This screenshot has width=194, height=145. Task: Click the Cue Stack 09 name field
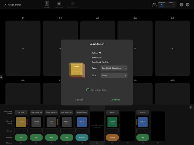[x=67, y=112]
